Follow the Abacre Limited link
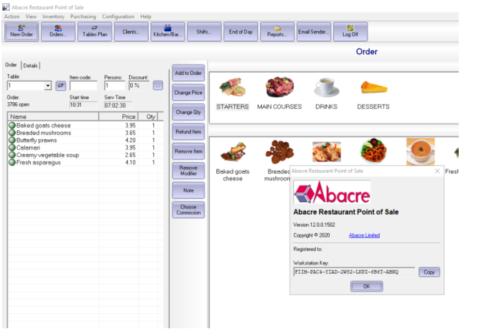Viewport: 489px width, 330px height. pos(364,235)
